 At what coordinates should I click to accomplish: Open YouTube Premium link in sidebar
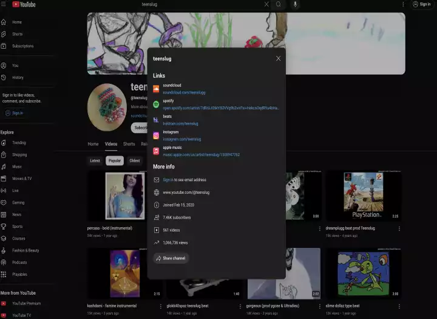click(x=27, y=303)
